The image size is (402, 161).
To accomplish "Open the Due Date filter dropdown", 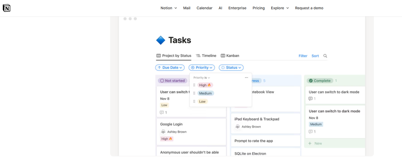I will [x=170, y=68].
